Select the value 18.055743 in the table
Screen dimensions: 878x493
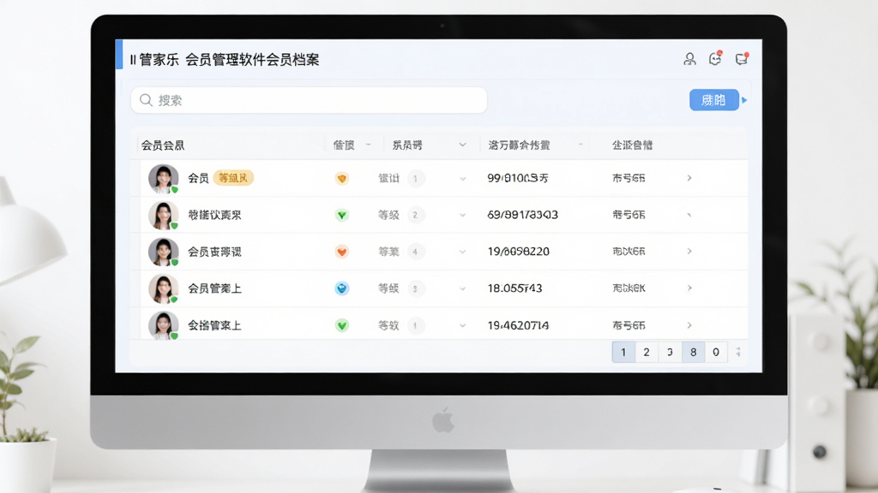(514, 288)
